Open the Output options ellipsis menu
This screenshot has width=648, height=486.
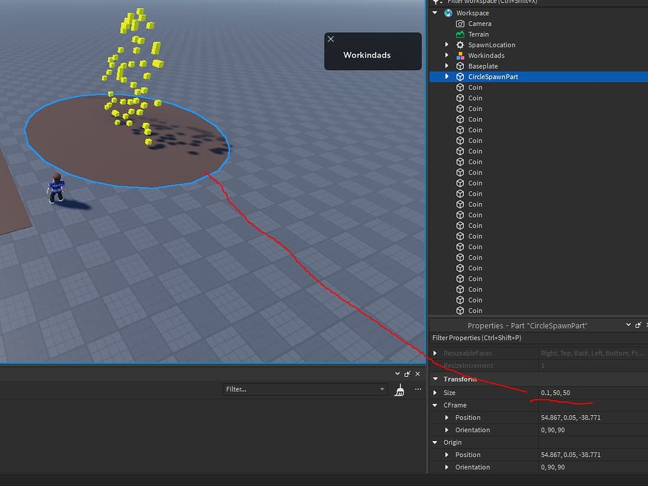click(418, 389)
